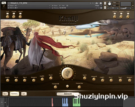Open the Purge dropdown menu
This screenshot has height=107, width=135.
(98, 6)
